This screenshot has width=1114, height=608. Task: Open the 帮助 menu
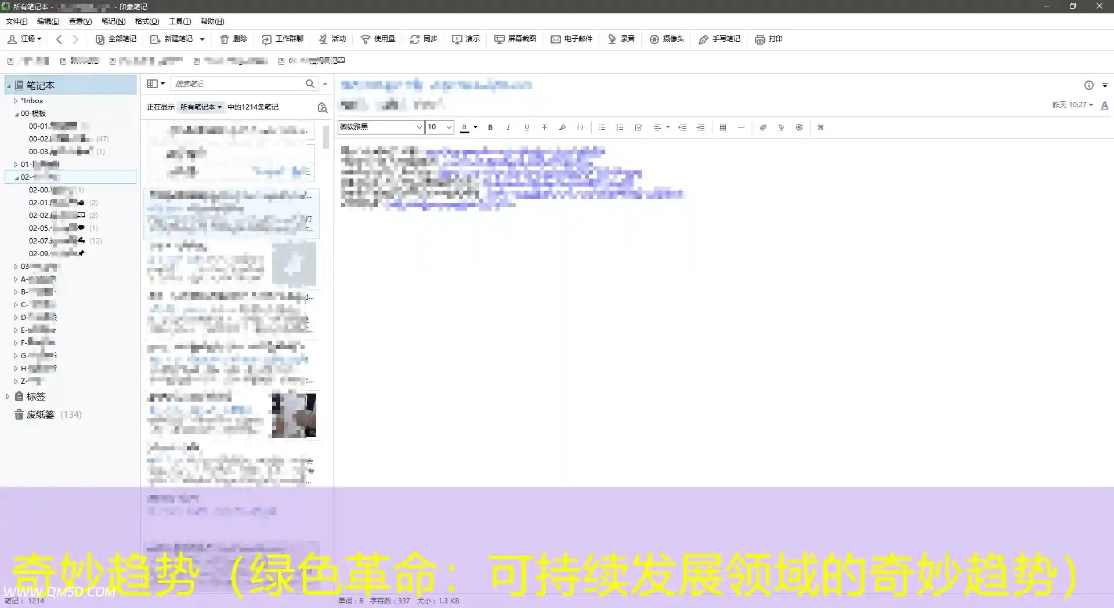click(212, 21)
